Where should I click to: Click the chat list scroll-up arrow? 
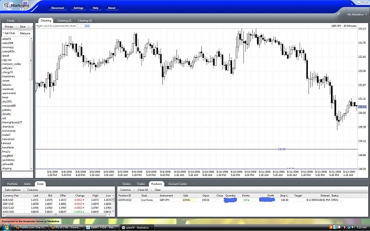pyautogui.click(x=31, y=38)
